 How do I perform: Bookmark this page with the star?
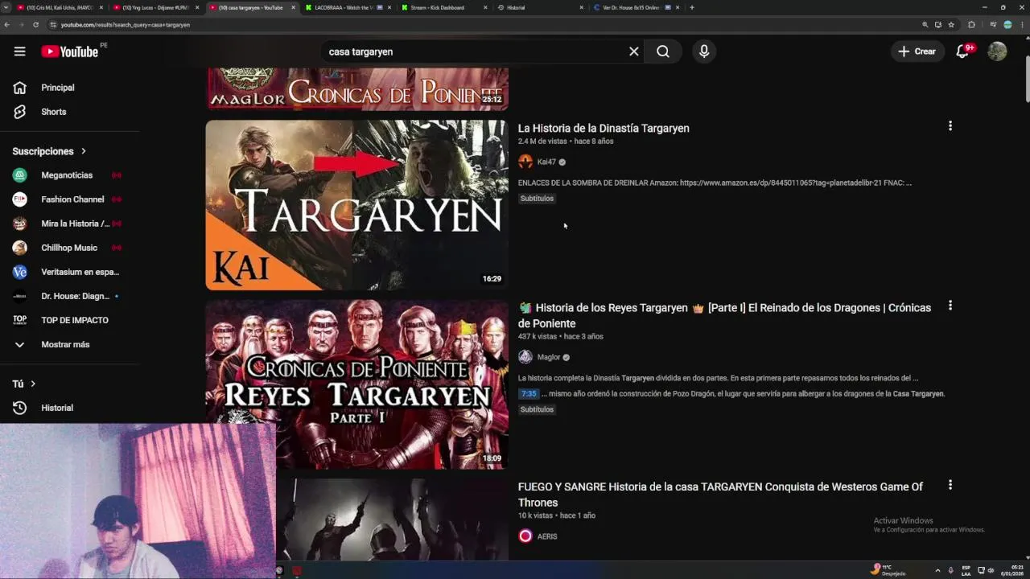tap(951, 25)
